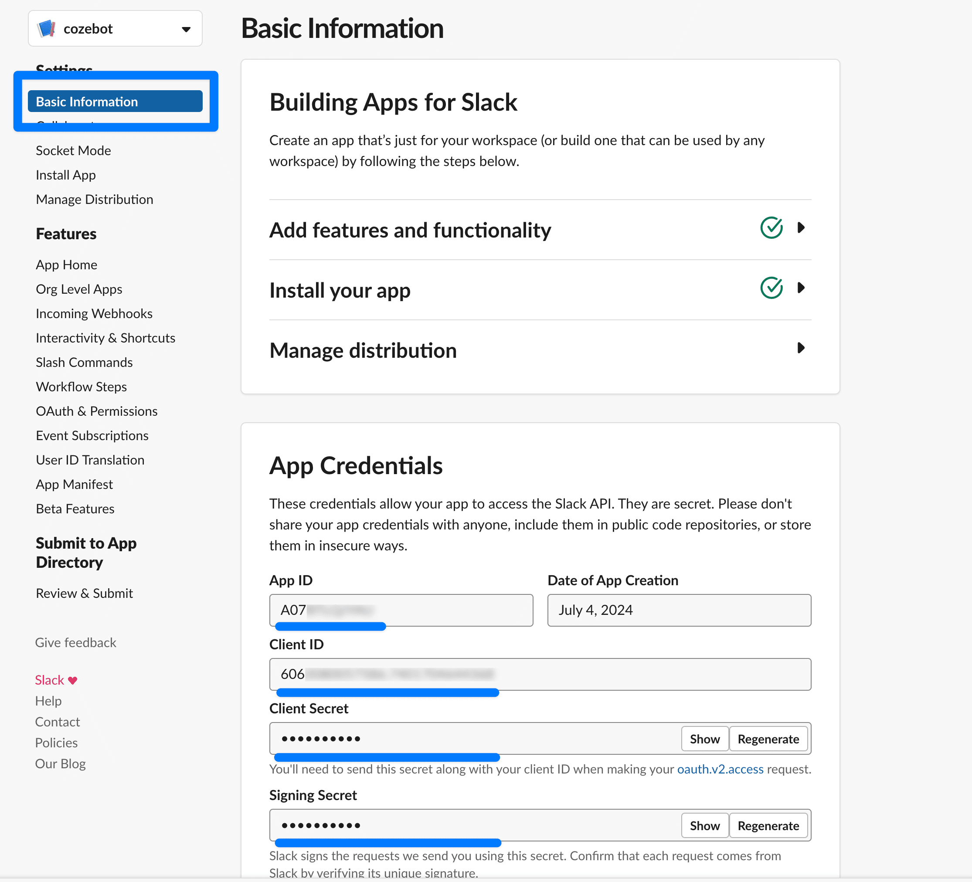This screenshot has width=972, height=882.
Task: Click green checkmark beside Add features
Action: [x=771, y=228]
